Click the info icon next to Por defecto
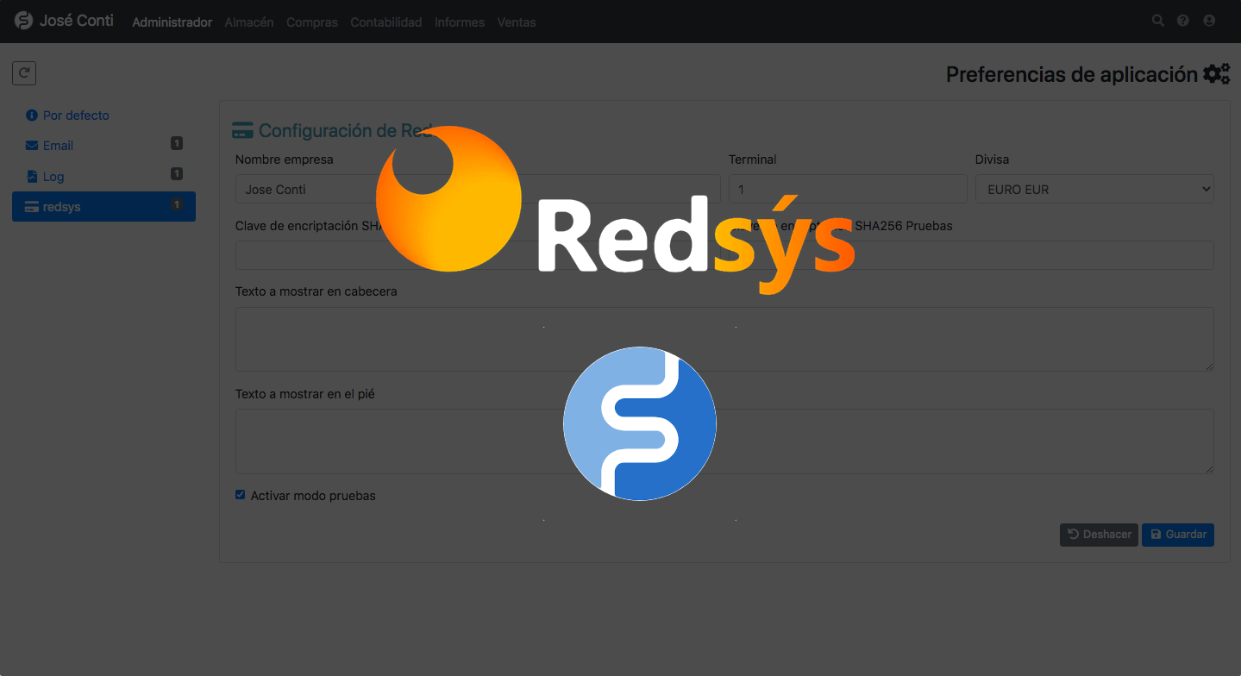This screenshot has height=676, width=1241. coord(33,115)
